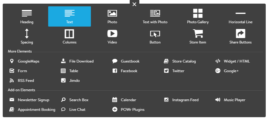
Task: Insert a Text with Photo element
Action: 155,17
